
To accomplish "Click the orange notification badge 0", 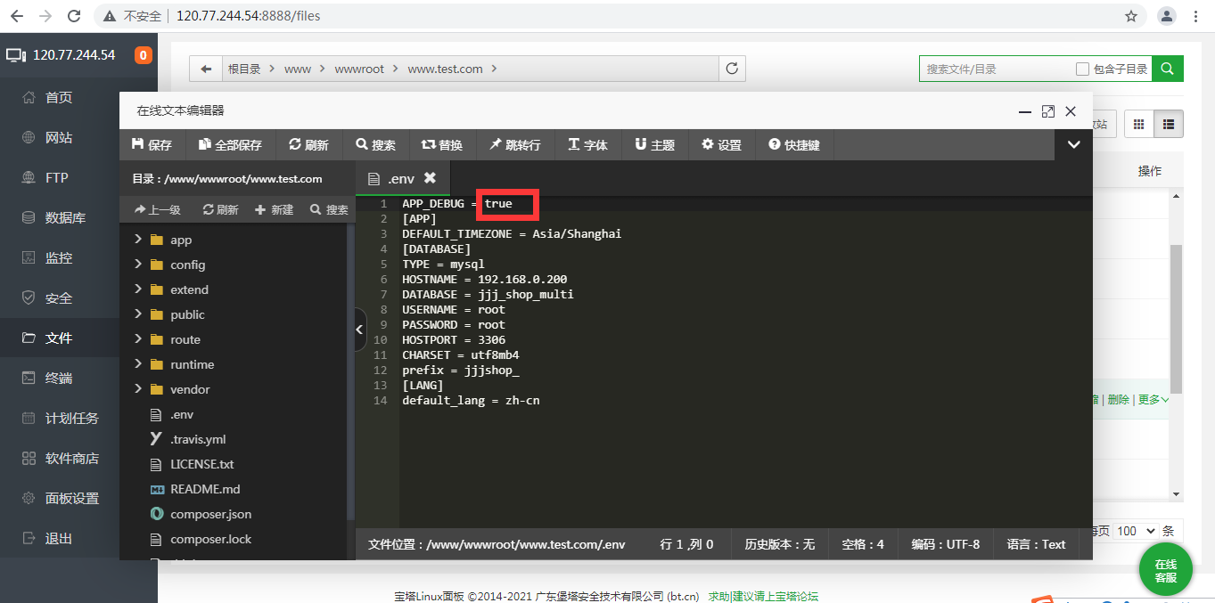I will click(144, 55).
